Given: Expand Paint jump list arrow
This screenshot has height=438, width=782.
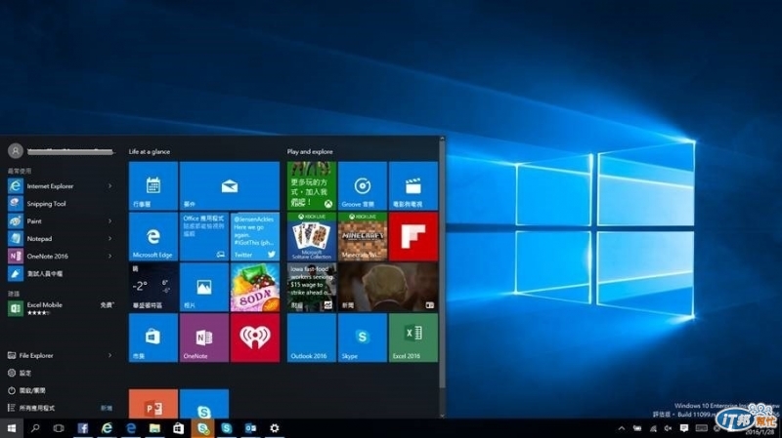Looking at the screenshot, I should click(110, 221).
